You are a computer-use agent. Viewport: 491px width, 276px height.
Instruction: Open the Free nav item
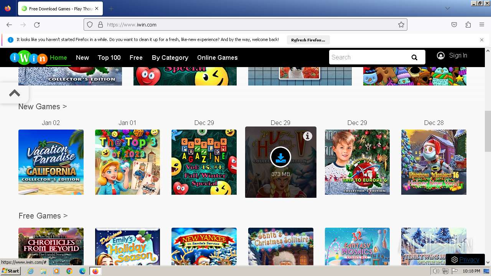click(x=136, y=58)
